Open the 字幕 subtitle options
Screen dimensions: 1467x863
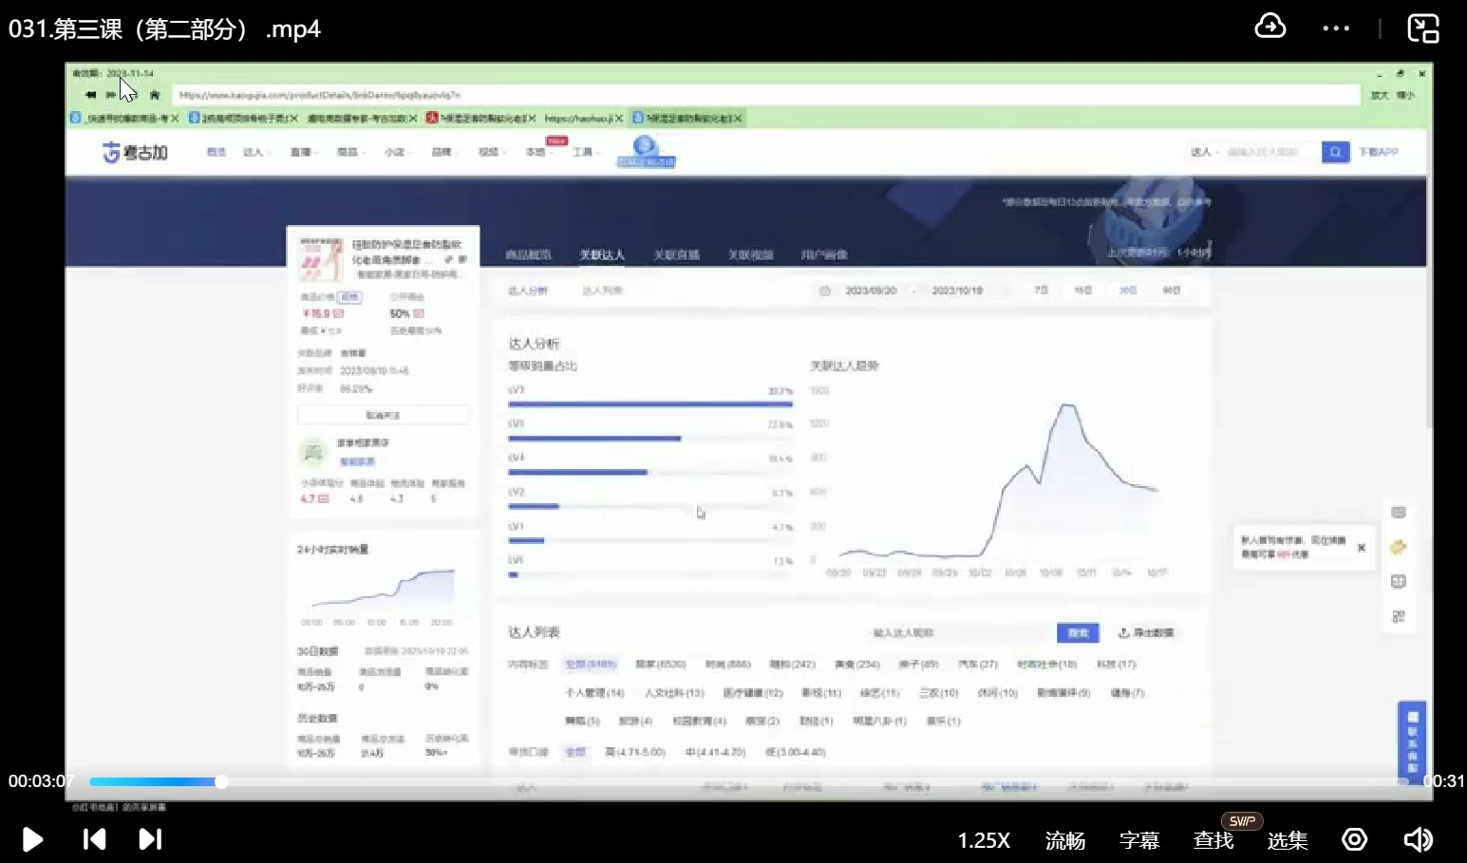[x=1138, y=840]
